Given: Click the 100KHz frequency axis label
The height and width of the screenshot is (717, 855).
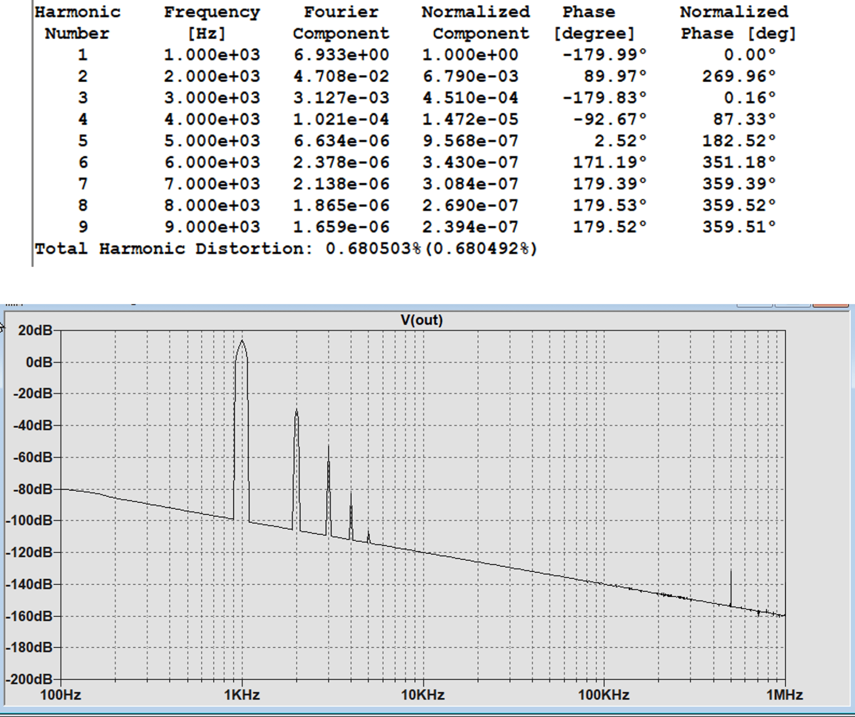Looking at the screenshot, I should click(604, 695).
